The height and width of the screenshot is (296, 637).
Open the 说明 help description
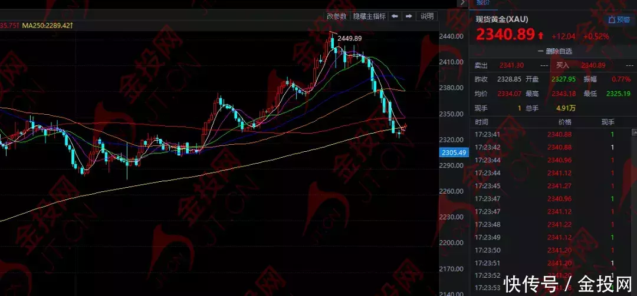pyautogui.click(x=427, y=16)
